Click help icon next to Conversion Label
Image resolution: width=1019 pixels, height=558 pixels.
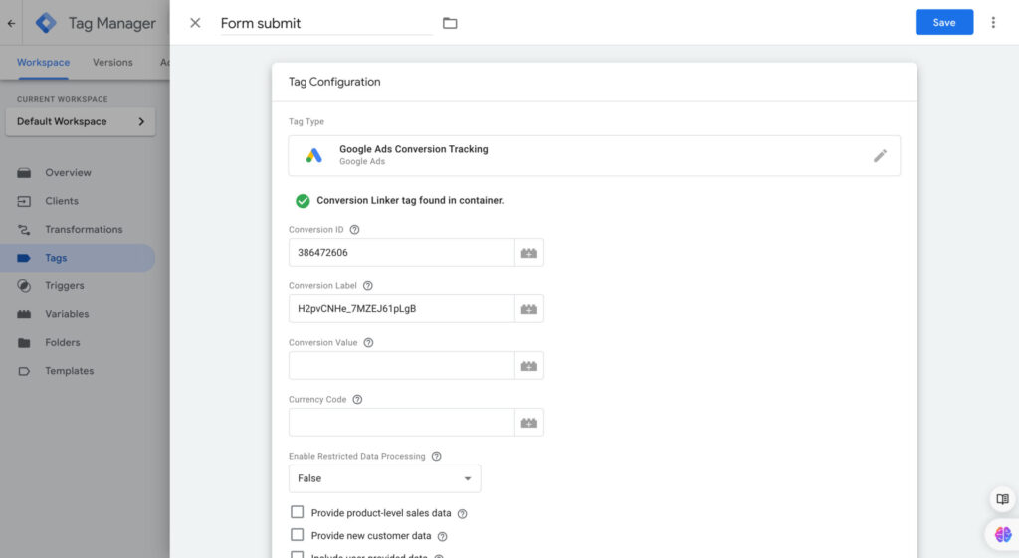click(368, 286)
